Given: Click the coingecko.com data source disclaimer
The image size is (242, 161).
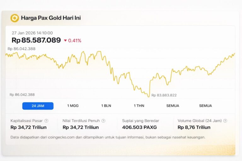Looking at the screenshot, I should 108,137.
